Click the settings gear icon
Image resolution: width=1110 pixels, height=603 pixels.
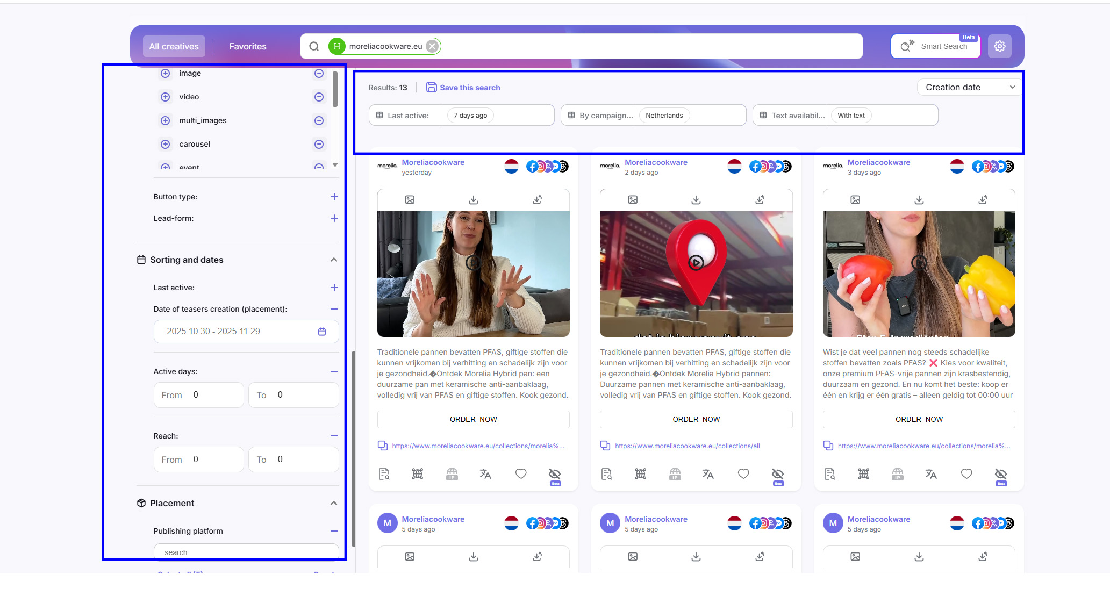tap(999, 47)
